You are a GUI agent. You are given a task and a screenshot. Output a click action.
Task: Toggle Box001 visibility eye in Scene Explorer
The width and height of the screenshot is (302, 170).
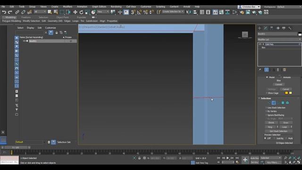pyautogui.click(x=24, y=41)
